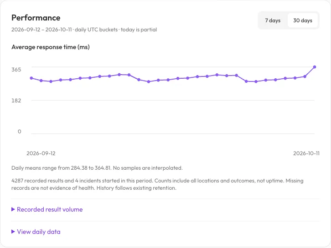Click the date range subtitle under Performance
This screenshot has width=331, height=248.
[x=84, y=30]
